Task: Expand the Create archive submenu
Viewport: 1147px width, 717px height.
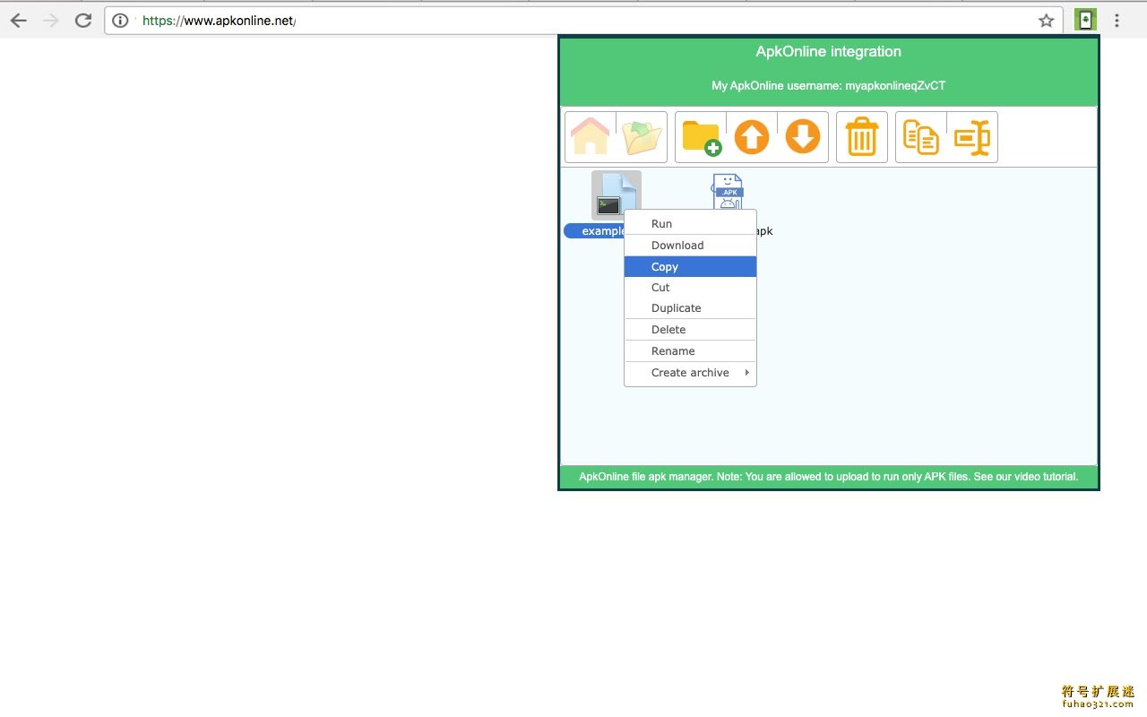Action: 690,373
